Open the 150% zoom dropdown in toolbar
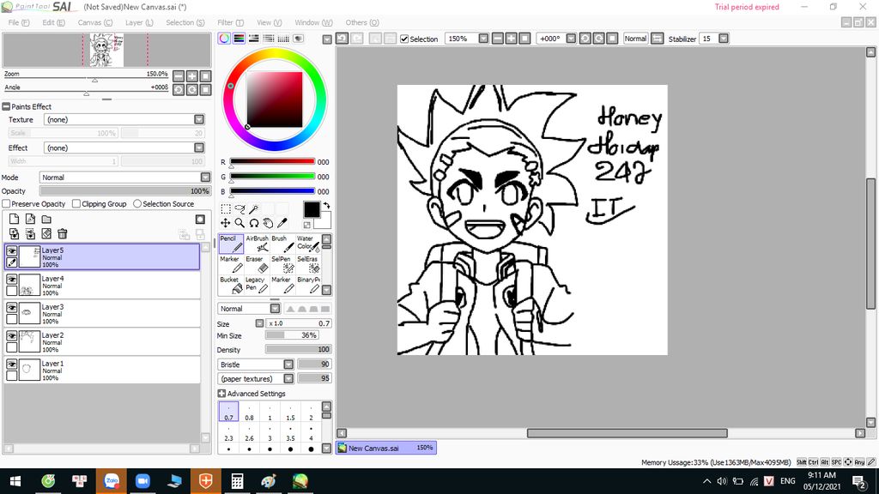This screenshot has height=494, width=879. click(x=483, y=39)
